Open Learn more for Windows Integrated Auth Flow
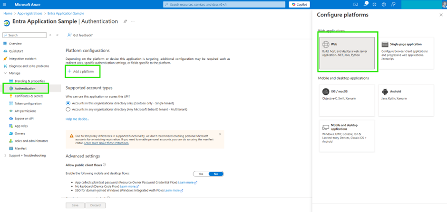 174,190
